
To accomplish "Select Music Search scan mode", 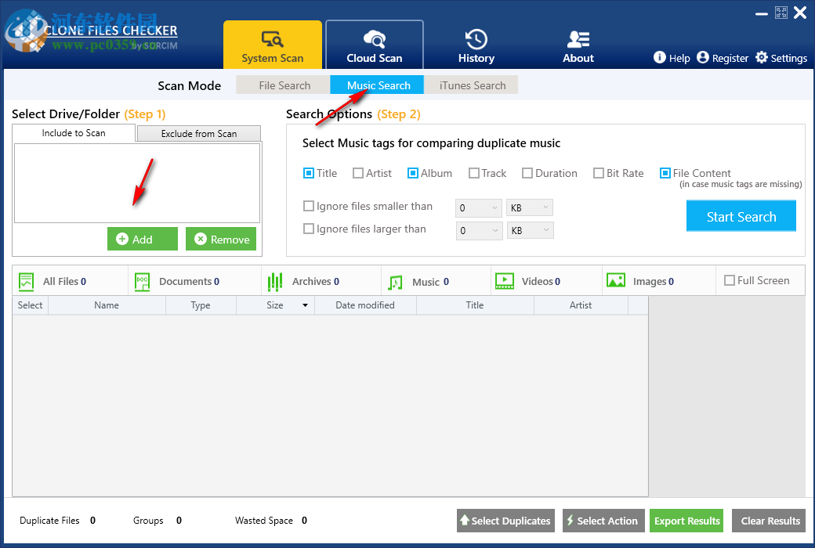I will coord(378,85).
